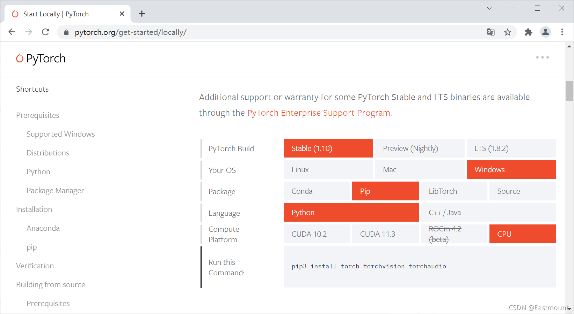Select the Source package option
This screenshot has width=574, height=314.
pos(523,191)
